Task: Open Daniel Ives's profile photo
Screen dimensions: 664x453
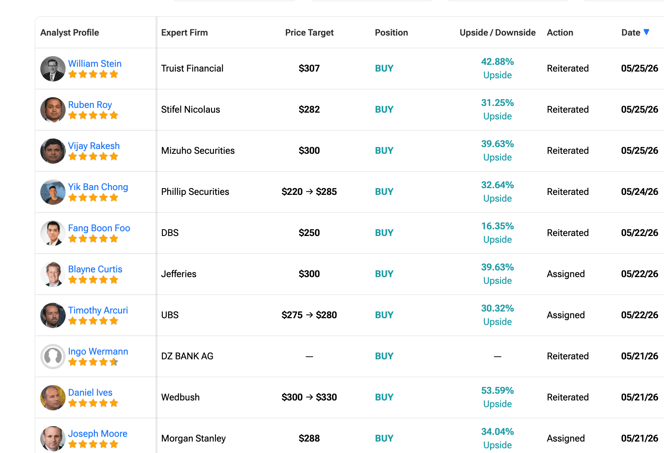Action: [x=53, y=398]
